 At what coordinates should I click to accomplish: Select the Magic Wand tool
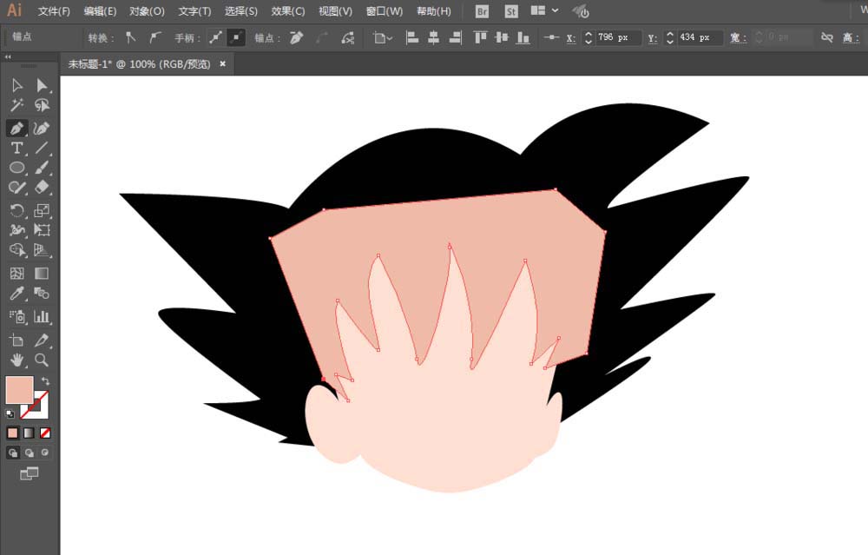(16, 105)
